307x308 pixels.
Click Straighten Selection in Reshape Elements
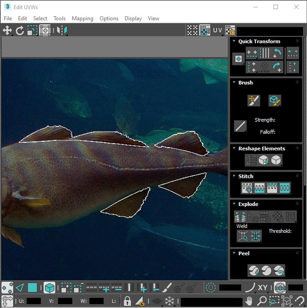(x=251, y=160)
